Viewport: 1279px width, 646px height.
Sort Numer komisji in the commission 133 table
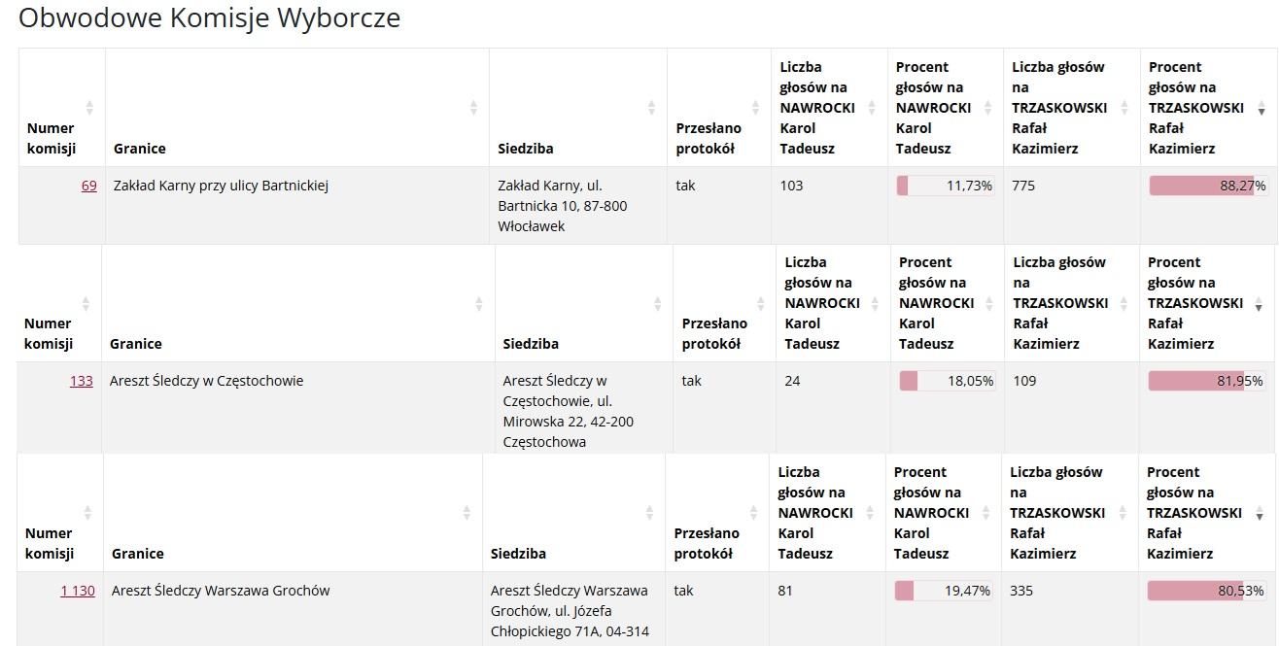pyautogui.click(x=86, y=303)
